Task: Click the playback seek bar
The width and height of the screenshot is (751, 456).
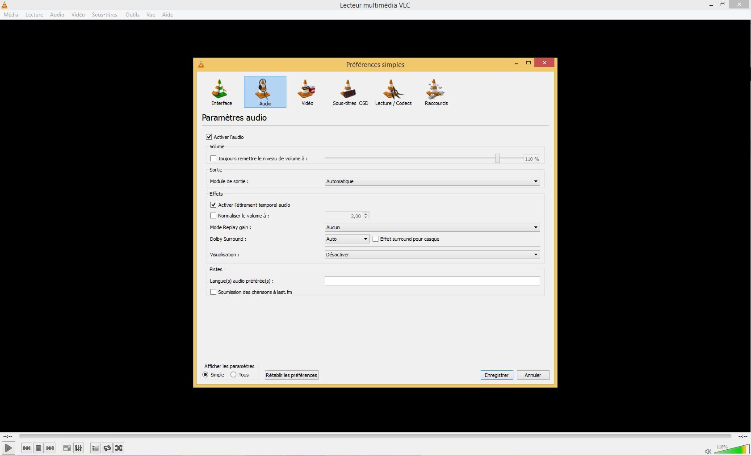Action: pos(375,436)
